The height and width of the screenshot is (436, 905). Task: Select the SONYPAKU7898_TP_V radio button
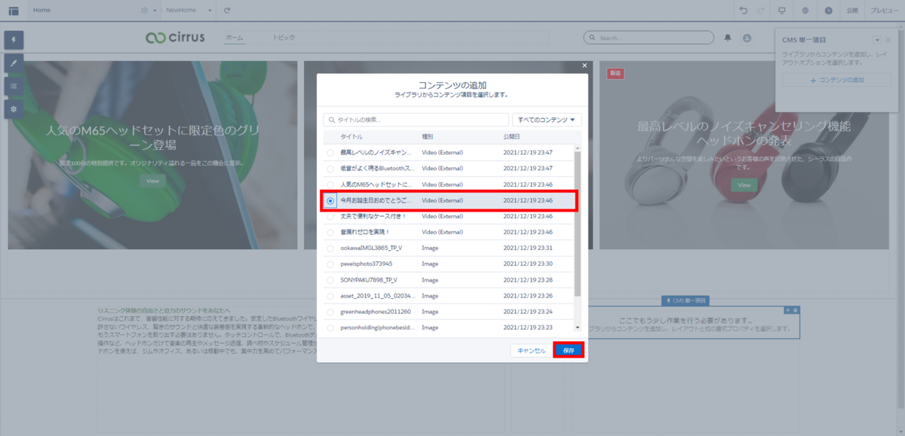(x=330, y=280)
